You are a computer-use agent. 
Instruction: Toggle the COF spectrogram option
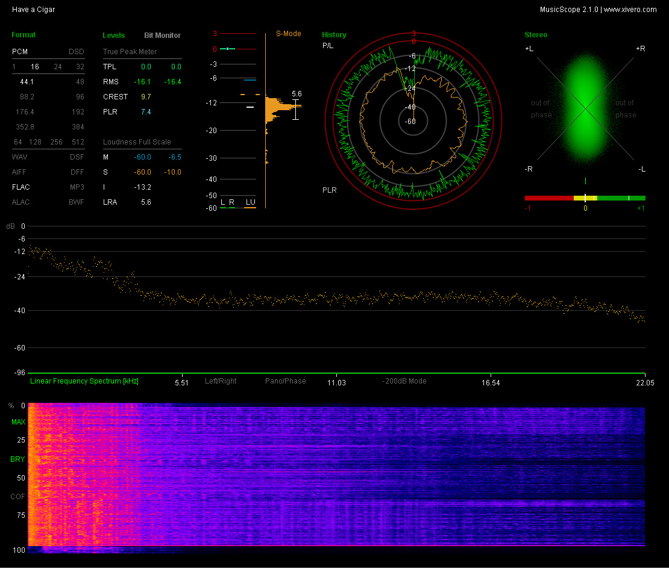[17, 497]
